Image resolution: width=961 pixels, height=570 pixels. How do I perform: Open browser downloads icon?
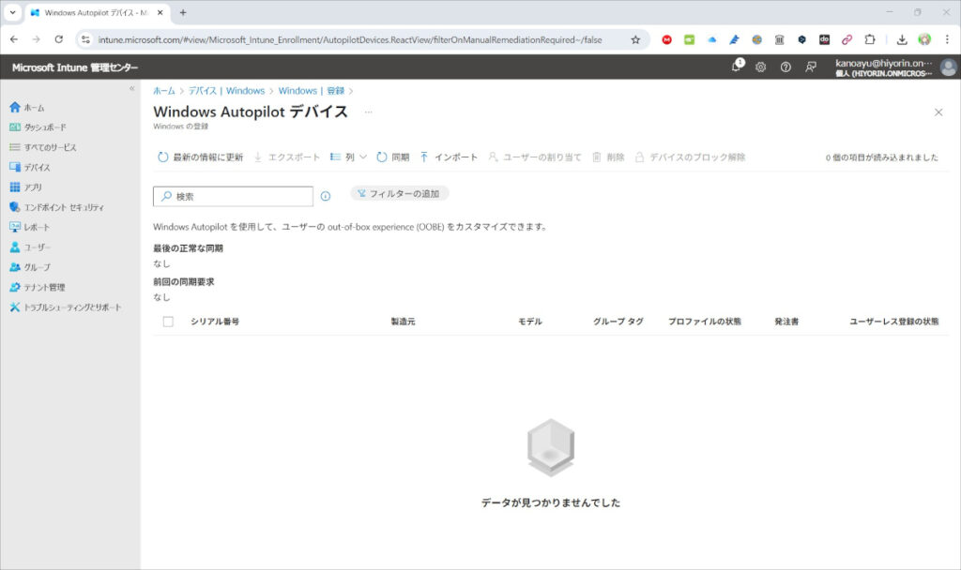(x=902, y=39)
